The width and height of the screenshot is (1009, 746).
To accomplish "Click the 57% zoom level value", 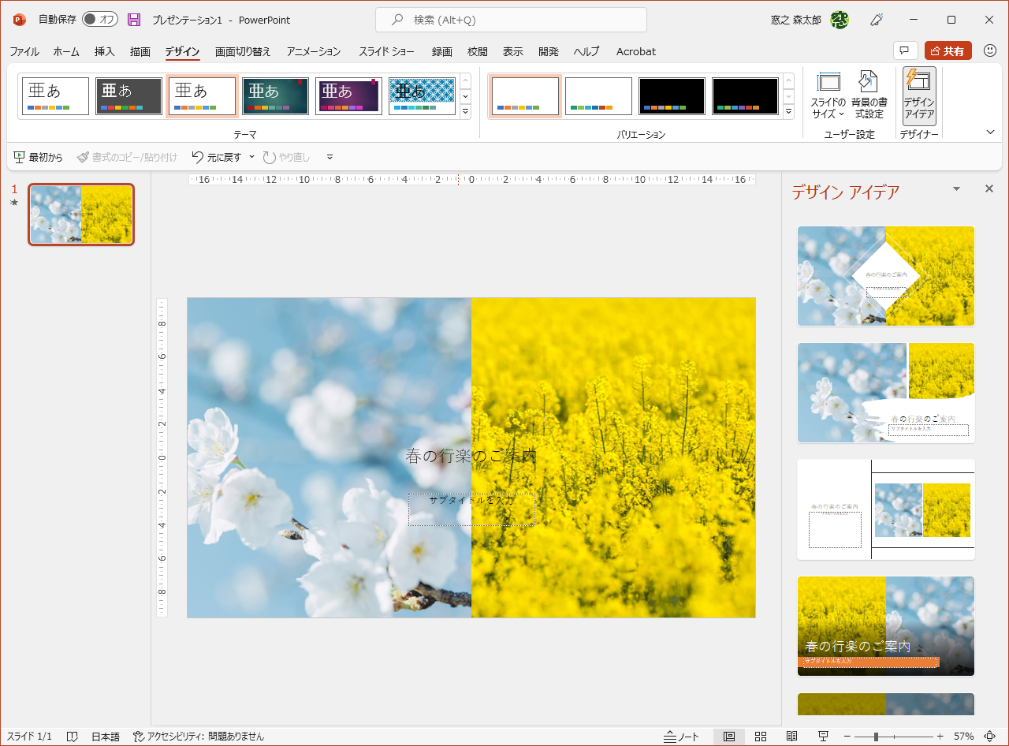I will point(964,737).
